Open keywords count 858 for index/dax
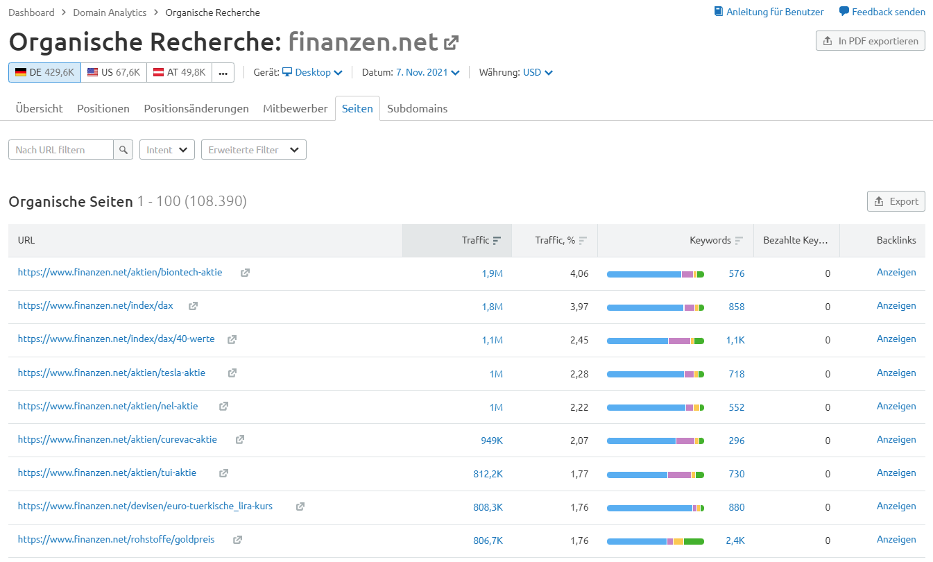The image size is (933, 562). coord(737,307)
